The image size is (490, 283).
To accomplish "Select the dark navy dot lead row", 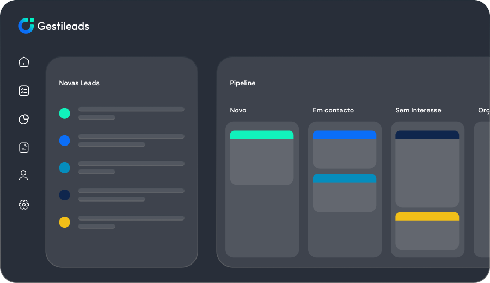I will [x=122, y=195].
